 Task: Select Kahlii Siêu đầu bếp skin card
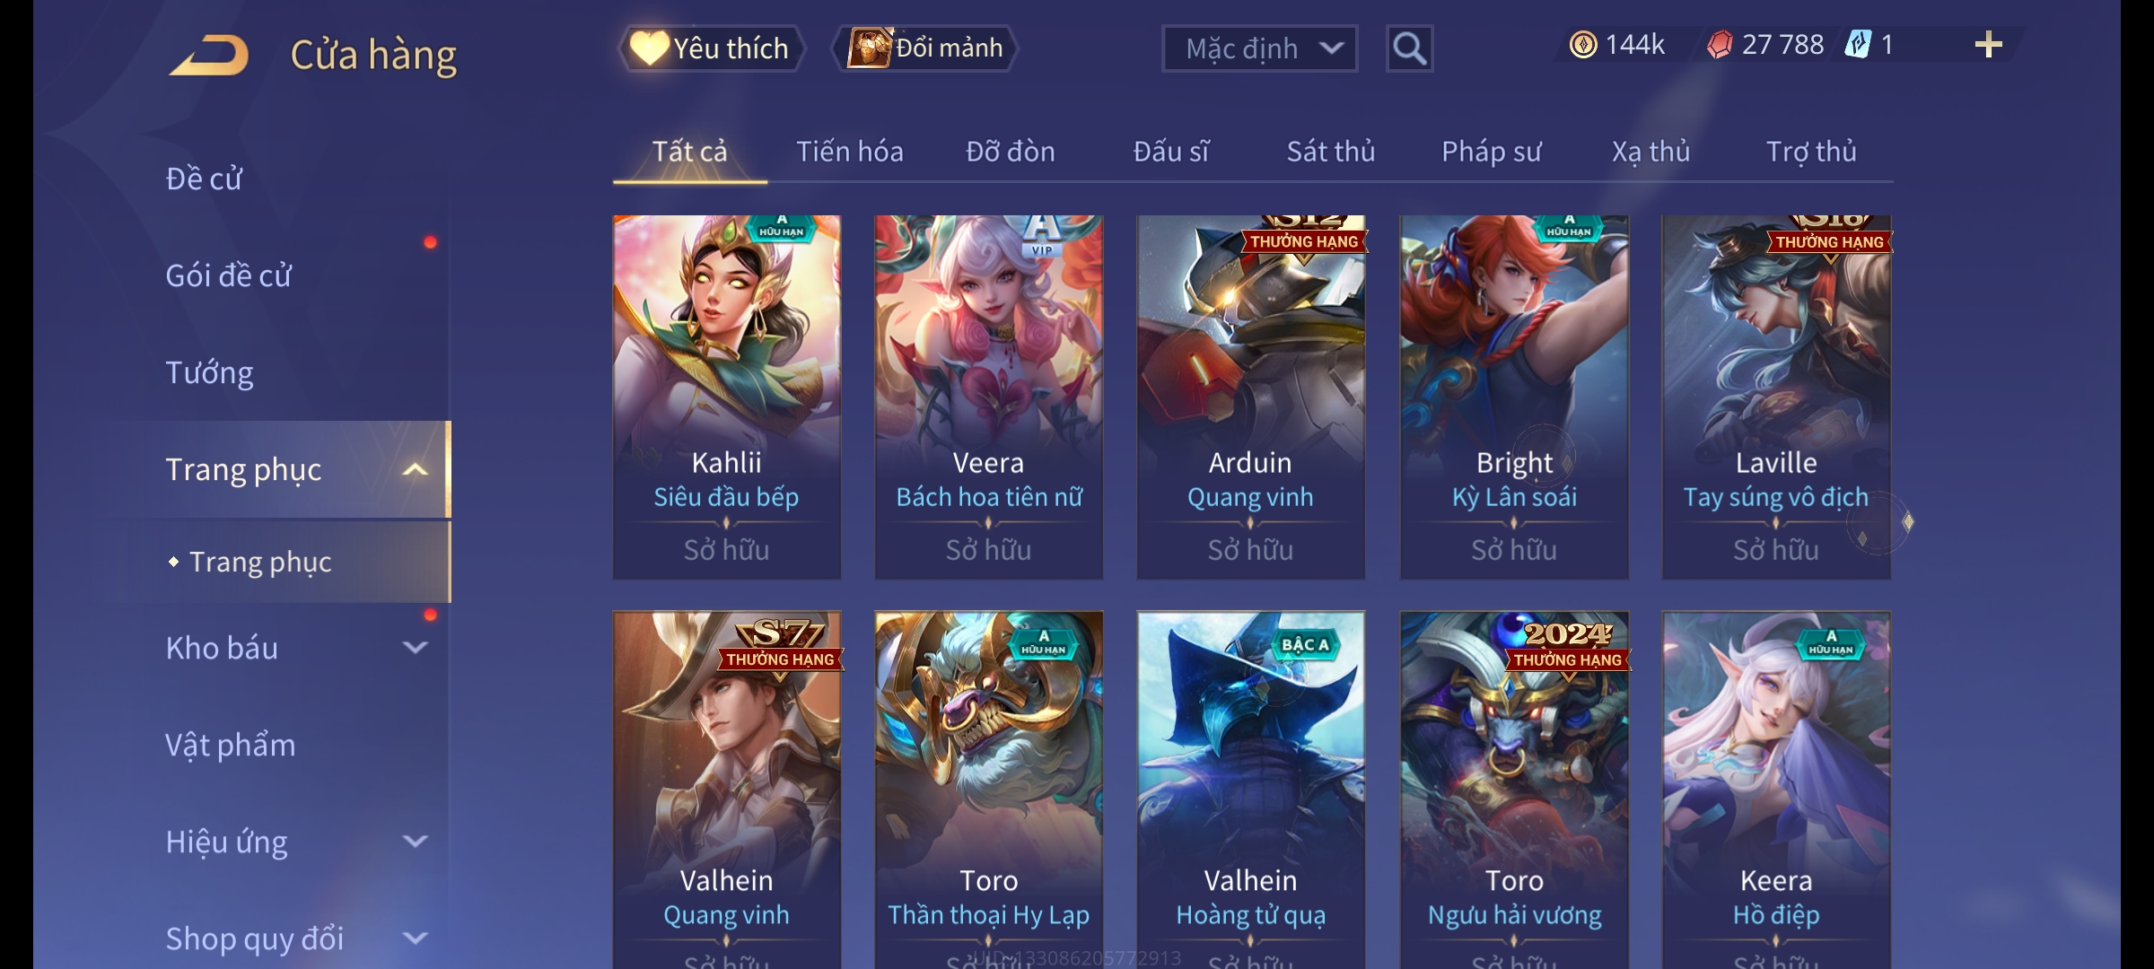727,397
